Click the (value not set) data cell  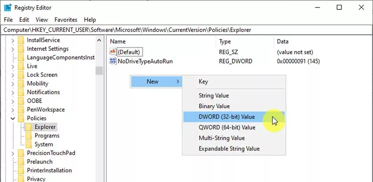(295, 52)
